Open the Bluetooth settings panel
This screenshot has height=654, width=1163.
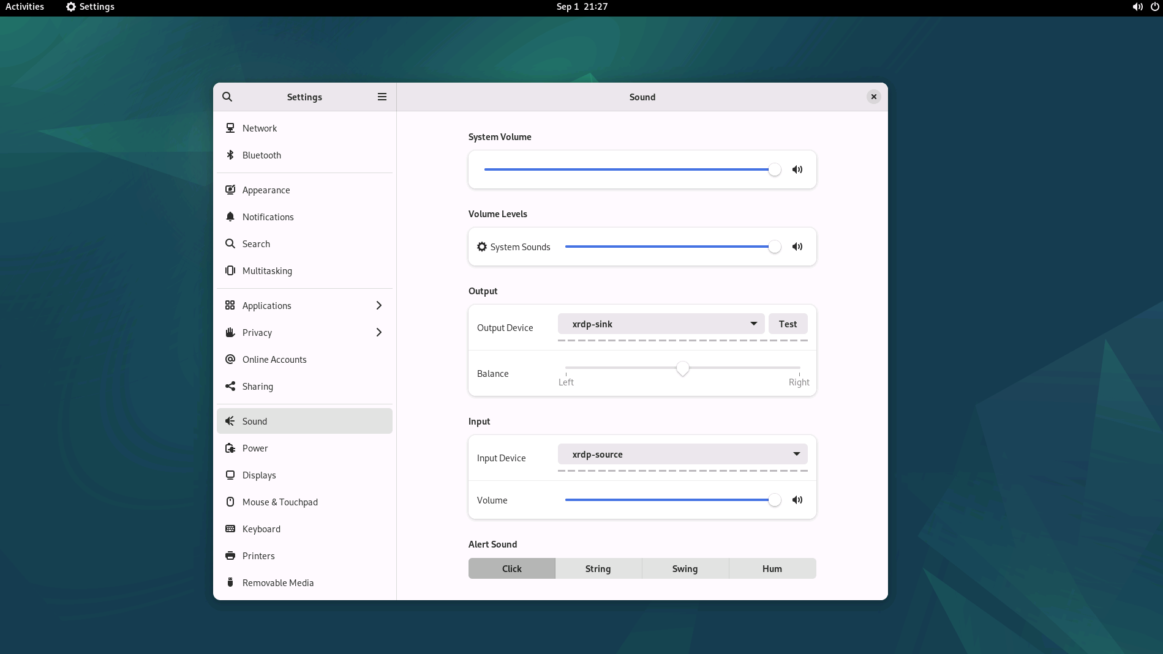(x=304, y=155)
